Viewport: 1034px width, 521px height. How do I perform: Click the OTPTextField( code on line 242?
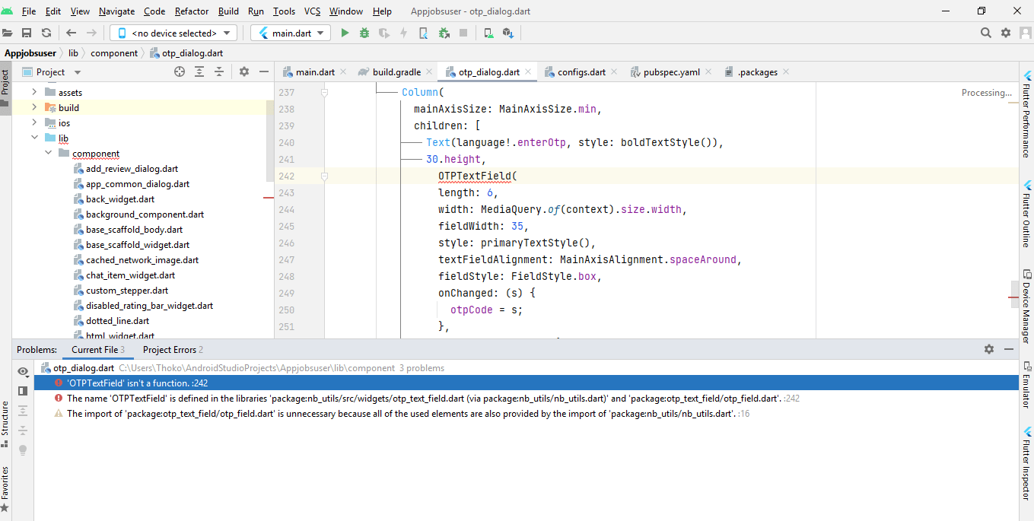[x=477, y=176]
